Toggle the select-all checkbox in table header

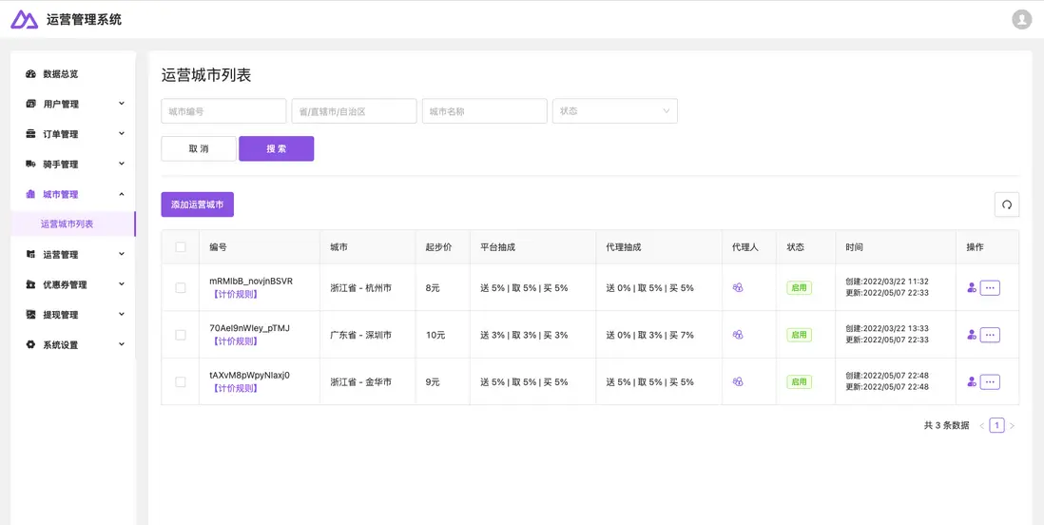click(x=181, y=247)
